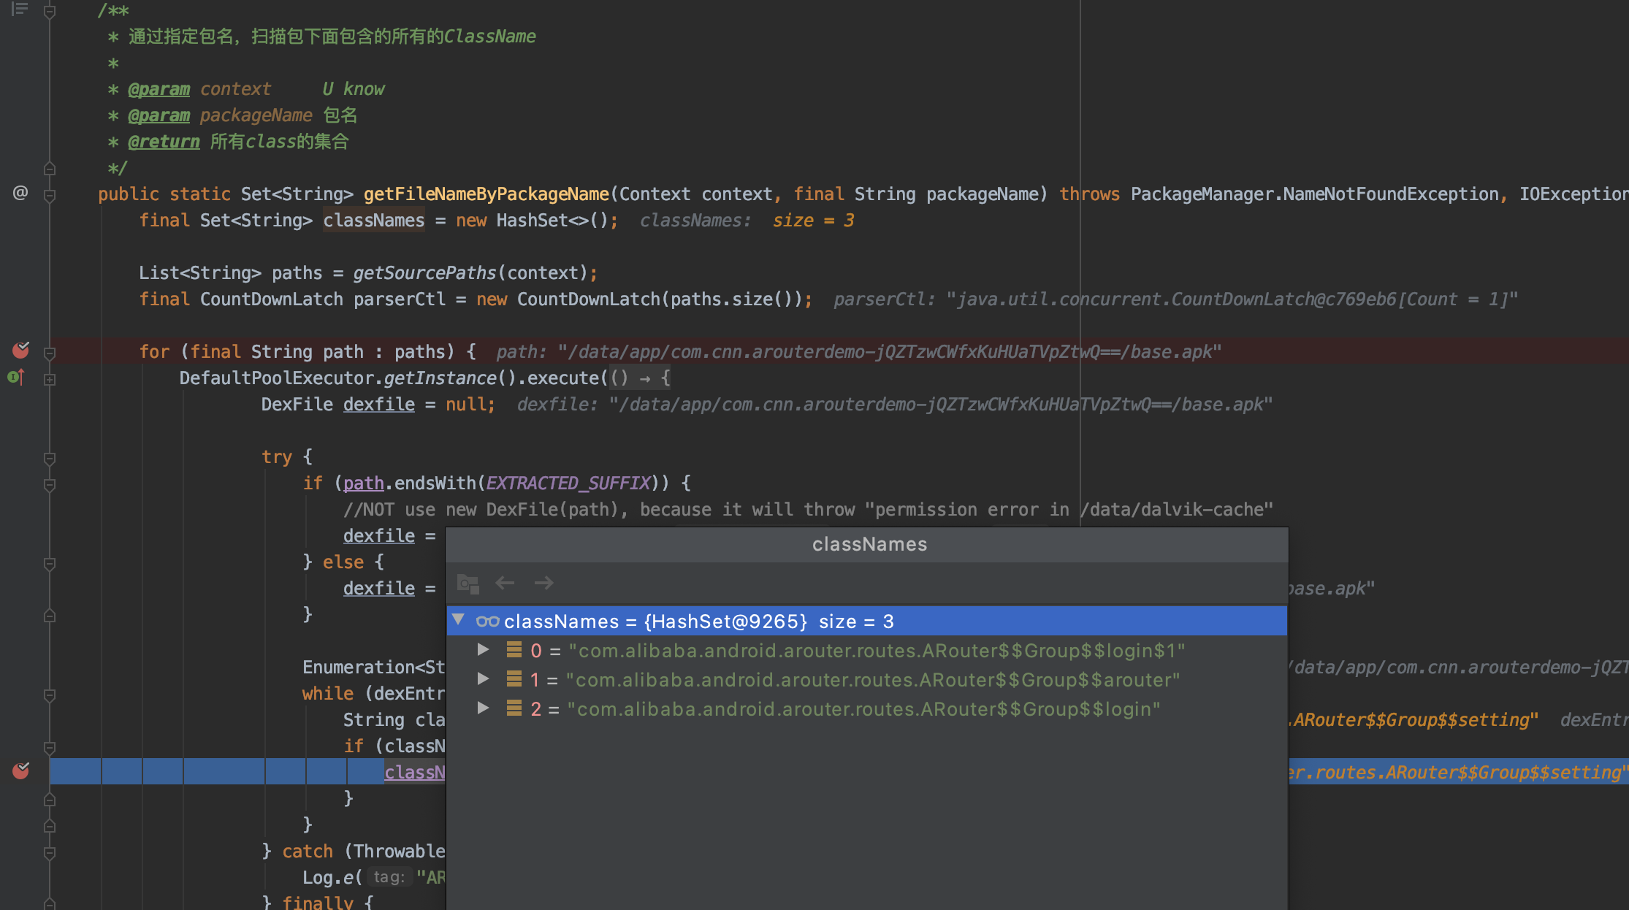Click EXTRACTED_SUFFIX constant
The image size is (1629, 910).
click(568, 483)
